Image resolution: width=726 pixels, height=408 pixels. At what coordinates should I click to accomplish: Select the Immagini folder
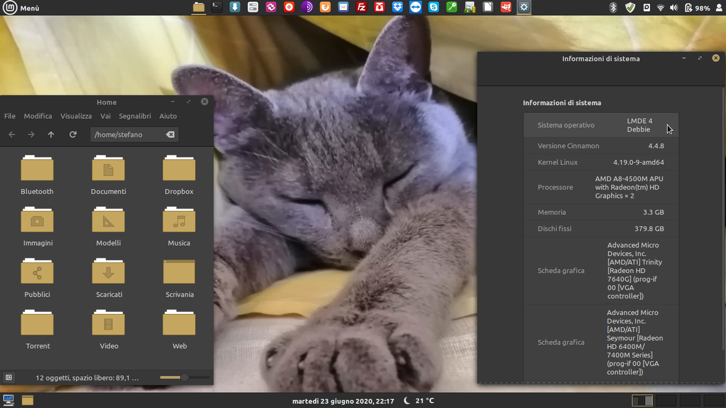37,226
